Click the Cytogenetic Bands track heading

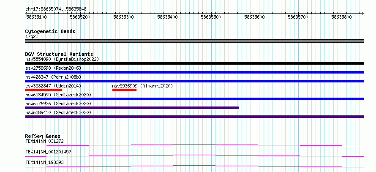click(x=50, y=31)
